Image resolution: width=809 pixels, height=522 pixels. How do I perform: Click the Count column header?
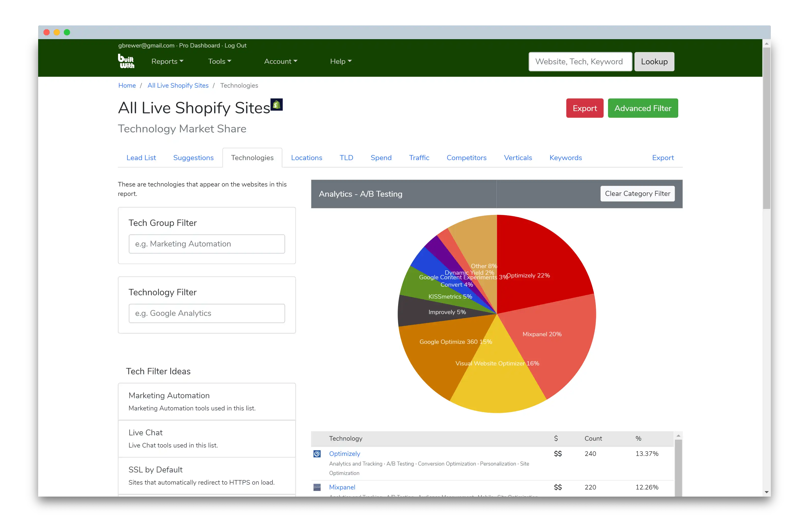pyautogui.click(x=593, y=438)
